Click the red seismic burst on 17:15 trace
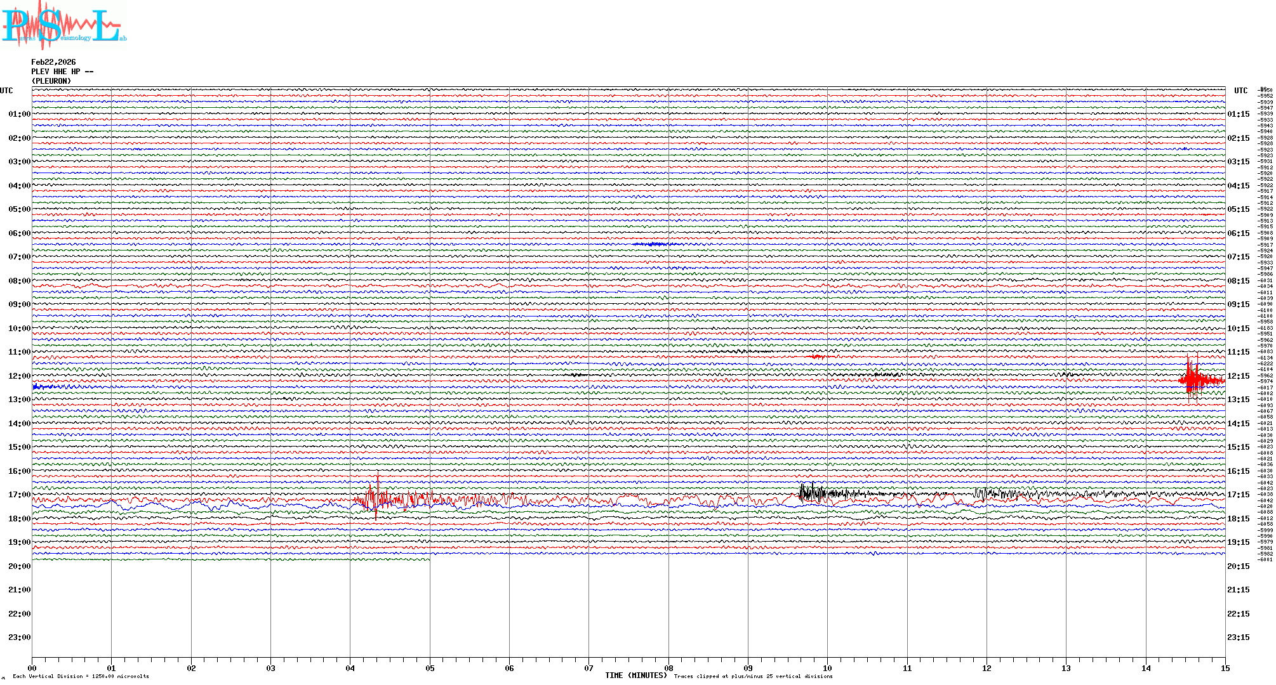The width and height of the screenshot is (1276, 685). (376, 500)
